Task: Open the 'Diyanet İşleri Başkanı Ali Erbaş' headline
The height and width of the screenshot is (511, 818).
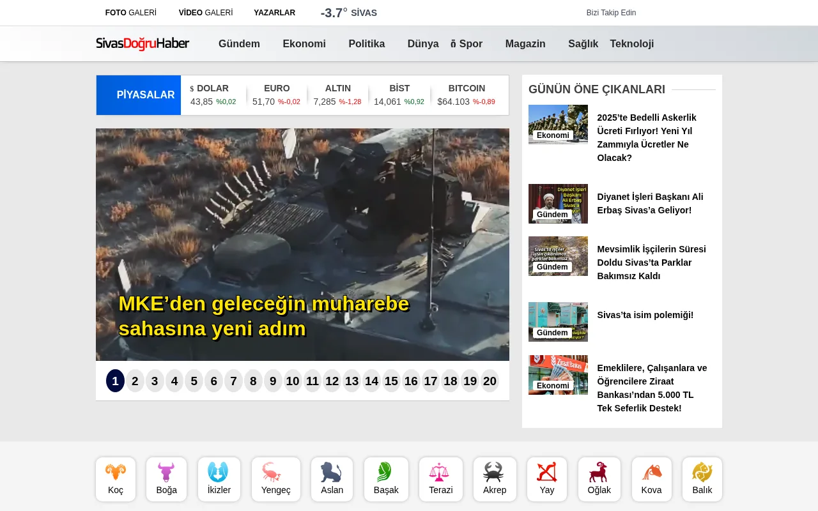Action: [x=649, y=203]
